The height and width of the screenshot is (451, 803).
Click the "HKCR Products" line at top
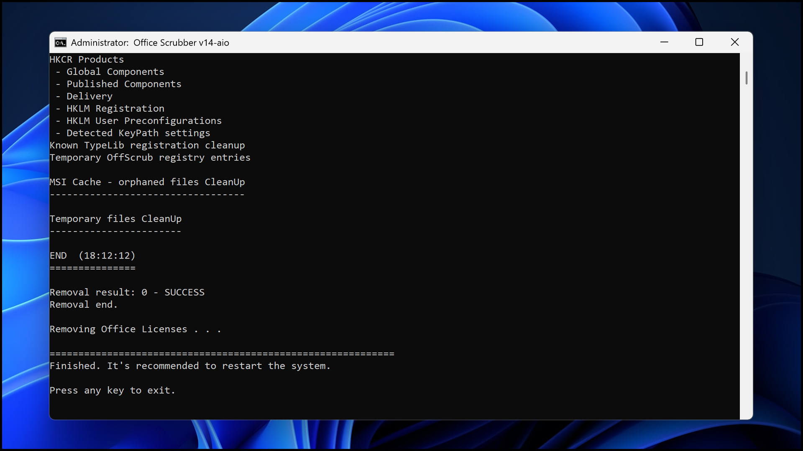87,59
